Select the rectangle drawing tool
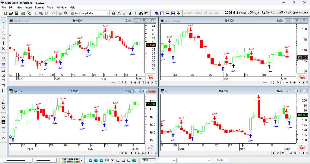The image size is (310, 164). click(3, 133)
